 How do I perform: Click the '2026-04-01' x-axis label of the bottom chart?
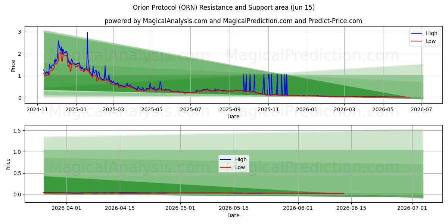pos(66,209)
